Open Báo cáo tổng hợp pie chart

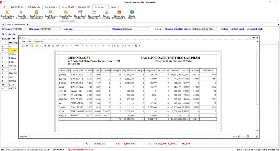132,14
